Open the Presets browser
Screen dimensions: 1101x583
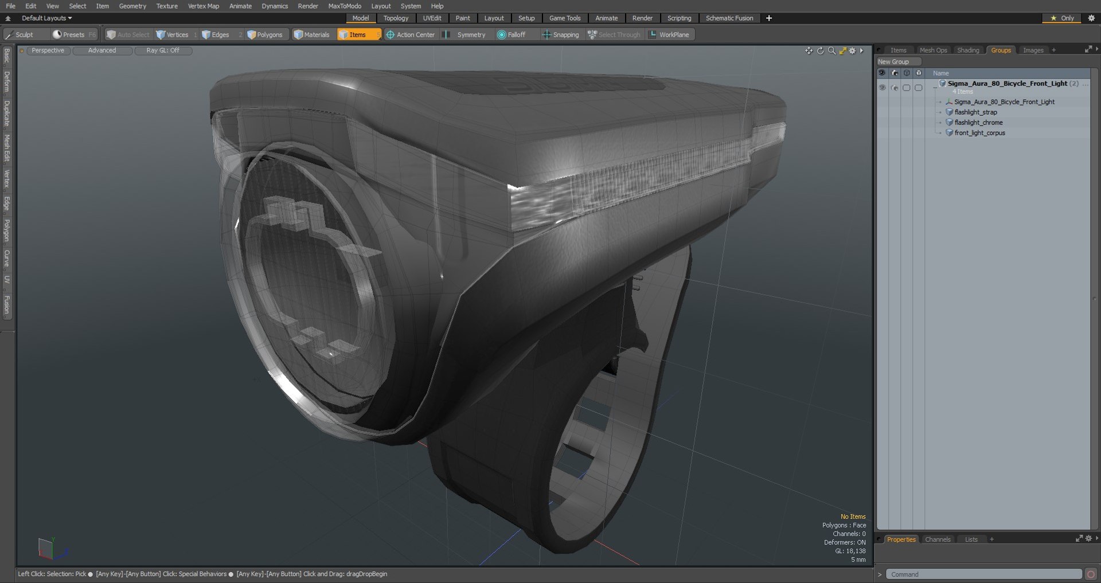[x=74, y=34]
